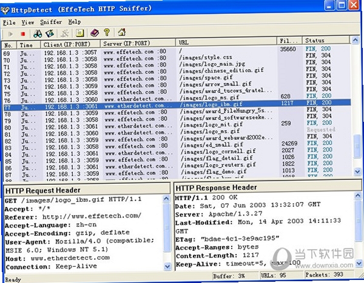
Task: Select row with /images/flag_demo.gif
Action: pos(177,172)
